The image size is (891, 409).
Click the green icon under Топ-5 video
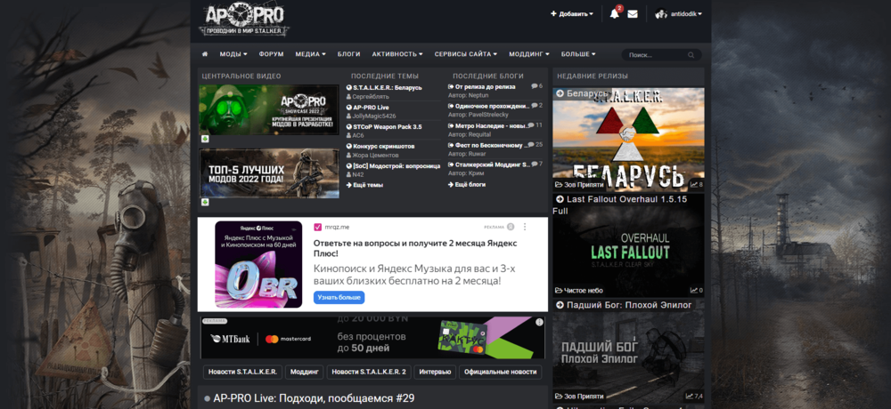coord(205,202)
